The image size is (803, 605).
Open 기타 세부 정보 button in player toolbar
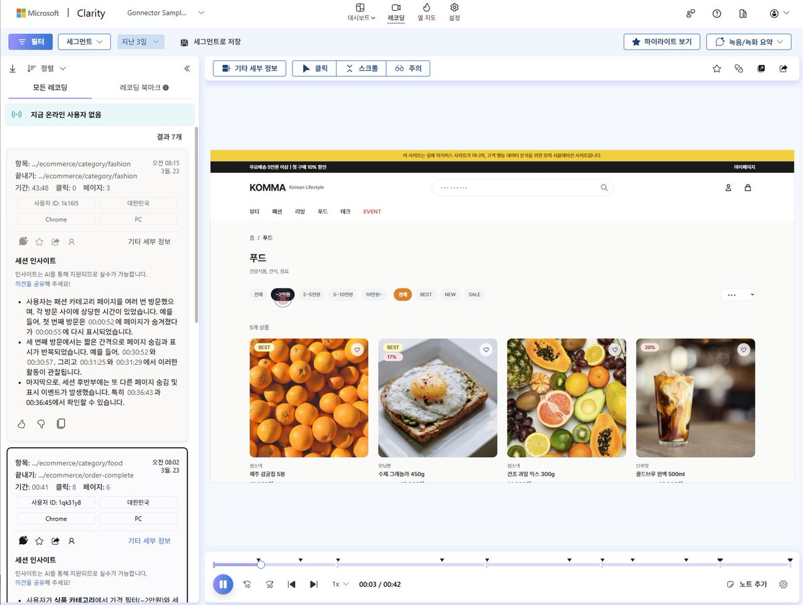click(x=250, y=68)
